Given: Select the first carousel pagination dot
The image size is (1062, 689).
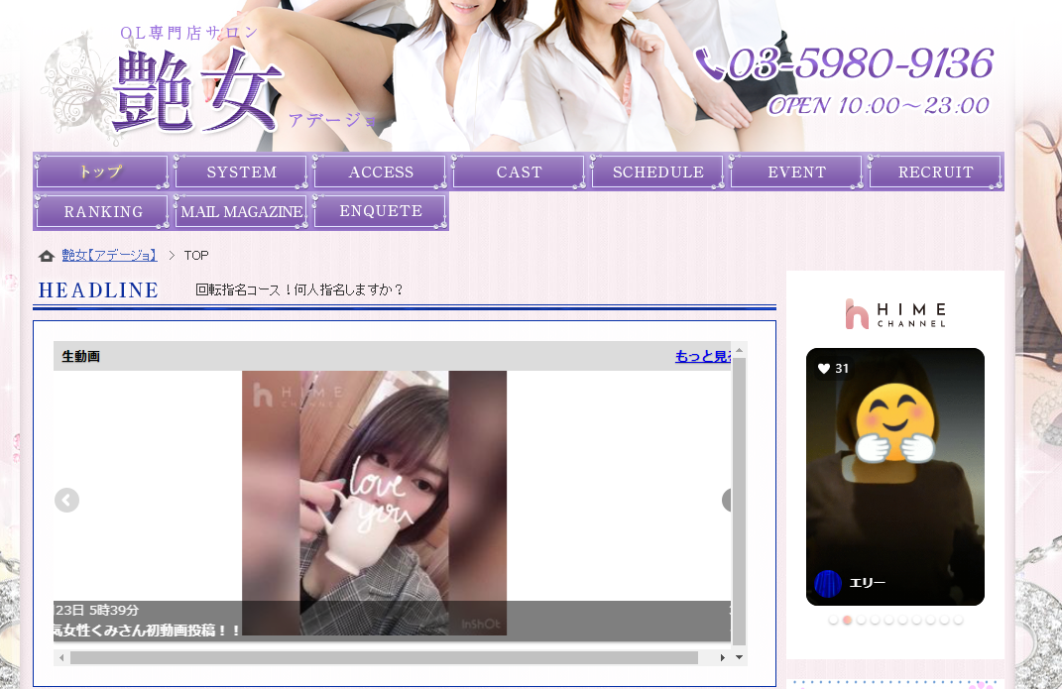Looking at the screenshot, I should (x=833, y=620).
